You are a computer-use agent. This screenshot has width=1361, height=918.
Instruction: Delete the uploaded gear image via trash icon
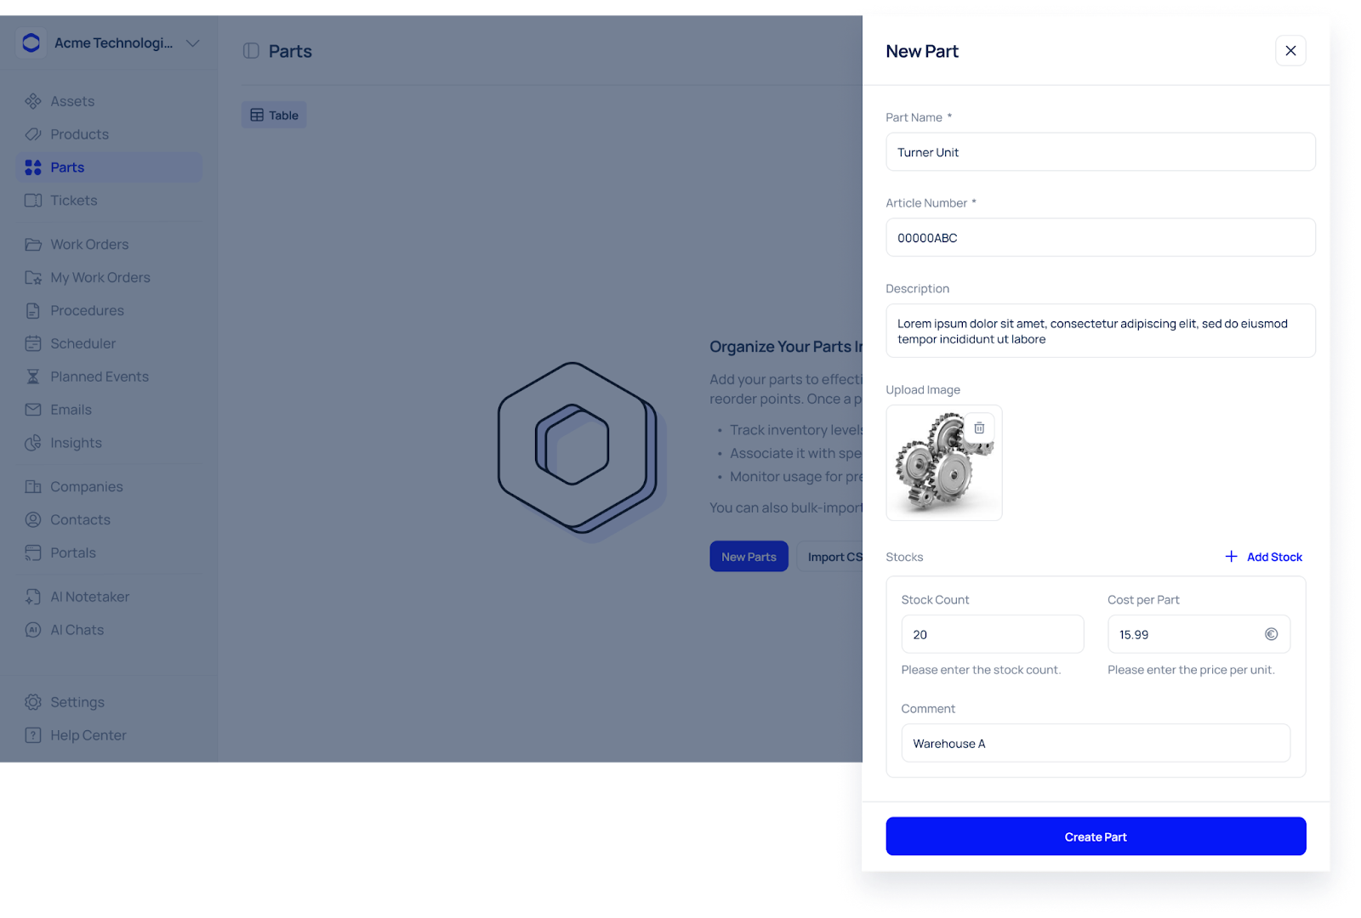(x=979, y=428)
